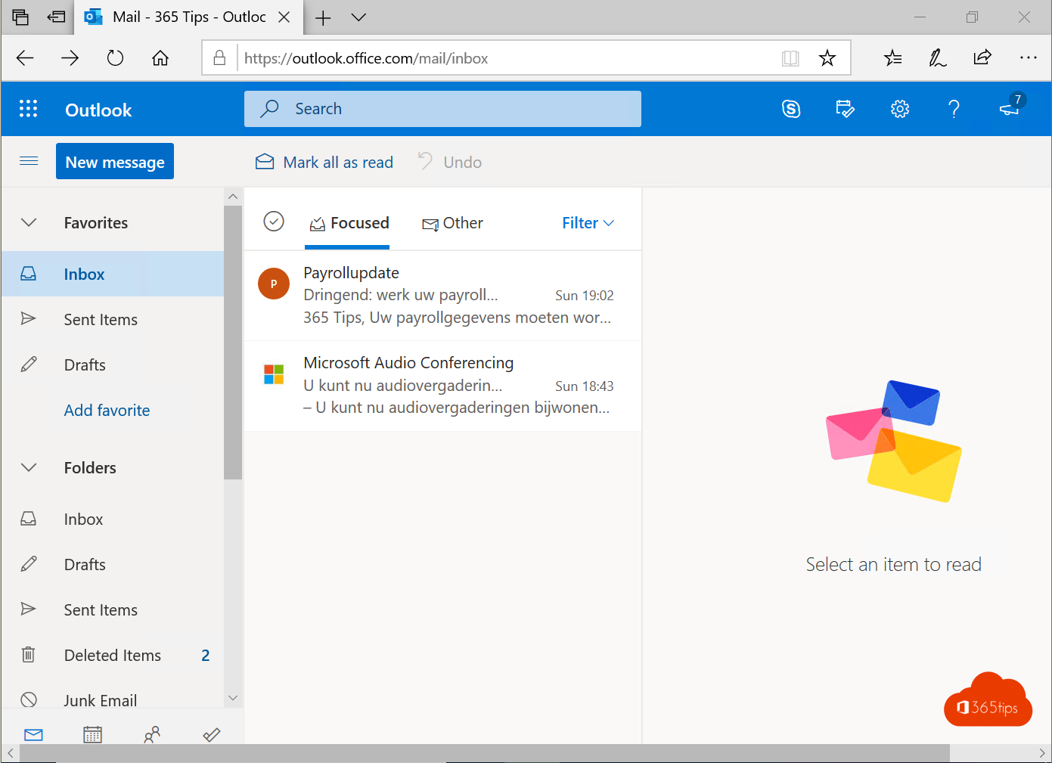The image size is (1052, 763).
Task: Open Sent Items under Folders
Action: pyautogui.click(x=113, y=609)
